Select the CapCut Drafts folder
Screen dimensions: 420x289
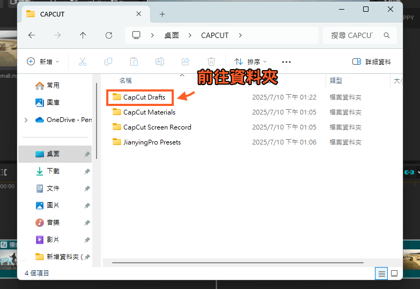144,97
